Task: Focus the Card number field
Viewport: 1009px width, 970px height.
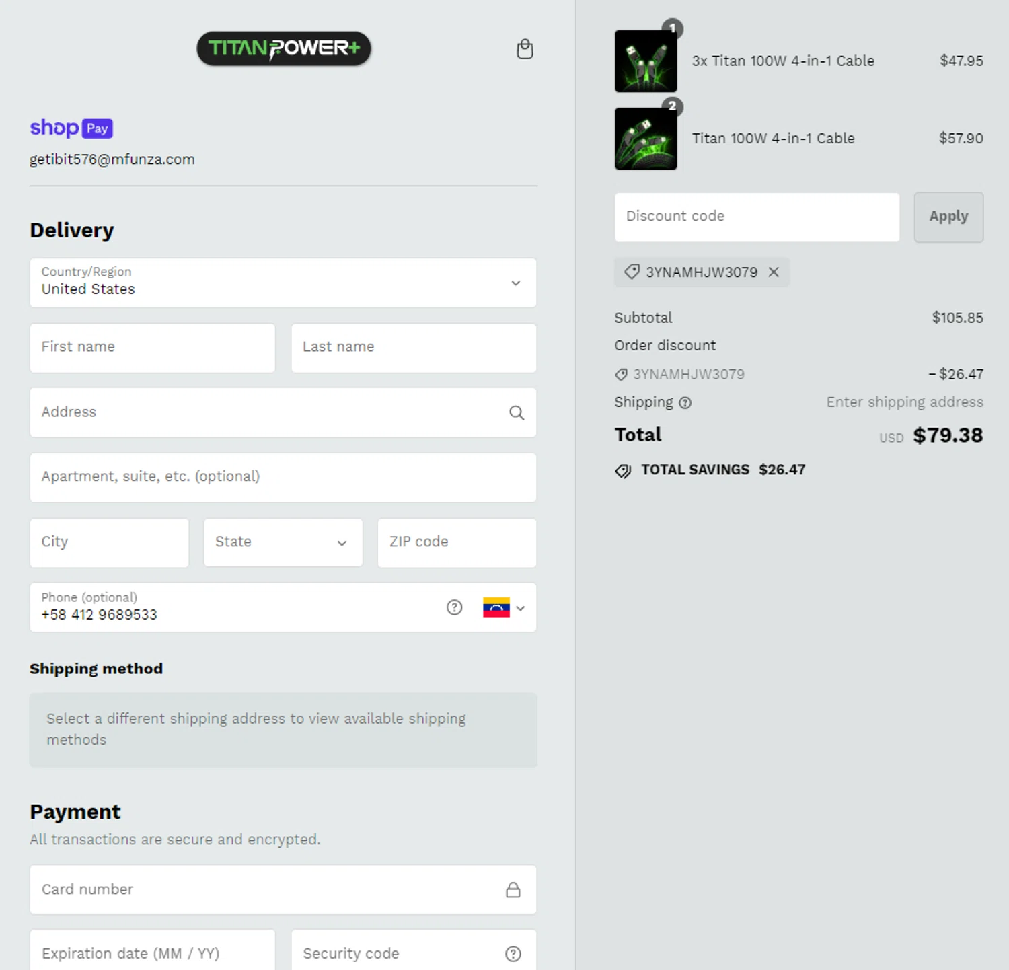Action: [283, 890]
